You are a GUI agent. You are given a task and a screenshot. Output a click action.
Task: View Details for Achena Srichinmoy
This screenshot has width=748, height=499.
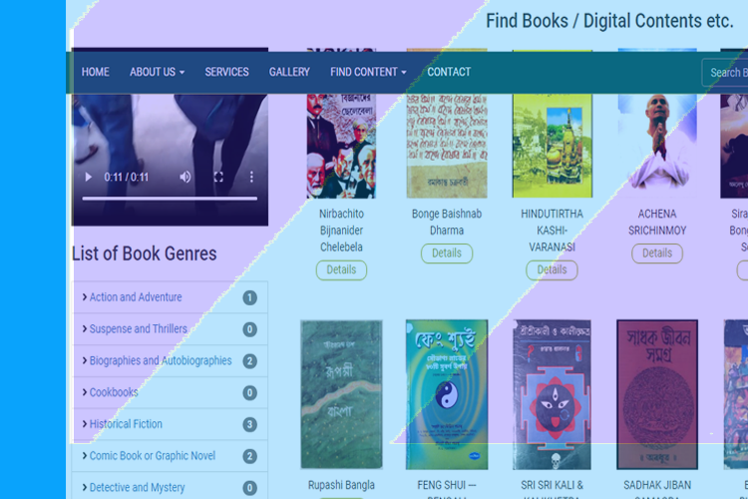tap(657, 253)
